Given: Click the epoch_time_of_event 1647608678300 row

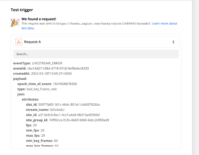Looking at the screenshot, I should (47, 84).
